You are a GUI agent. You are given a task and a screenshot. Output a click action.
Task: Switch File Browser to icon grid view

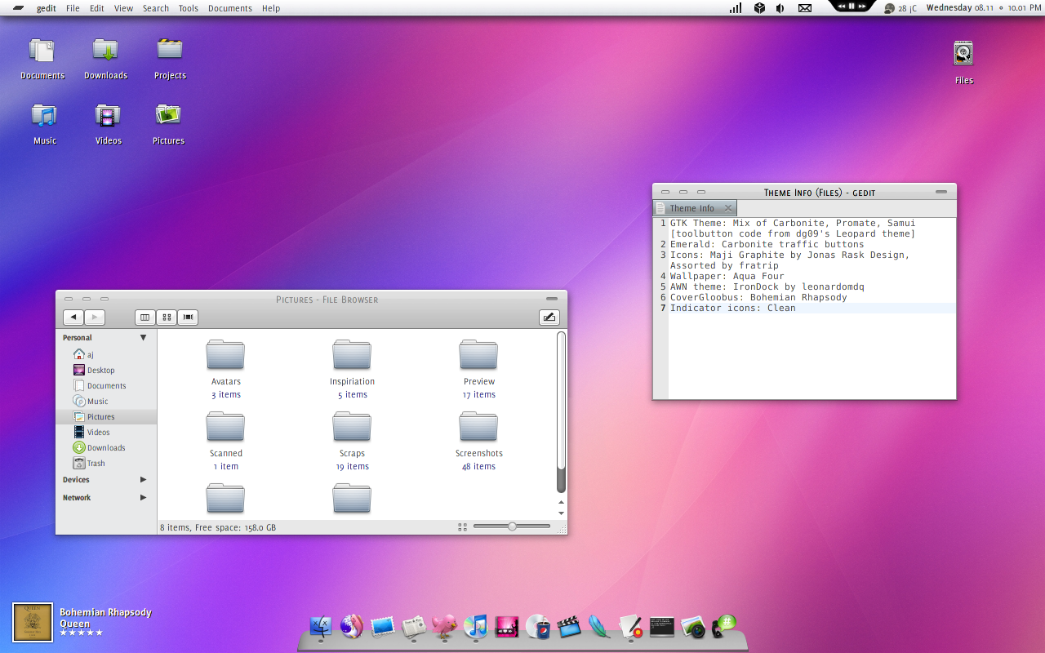(x=166, y=318)
